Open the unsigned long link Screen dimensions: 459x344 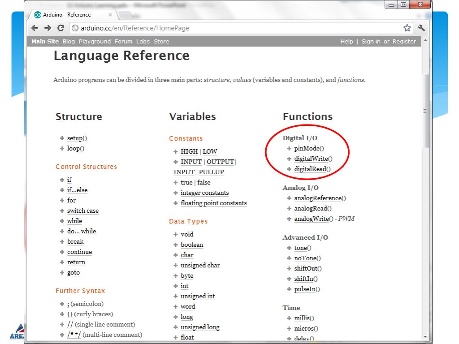point(200,327)
